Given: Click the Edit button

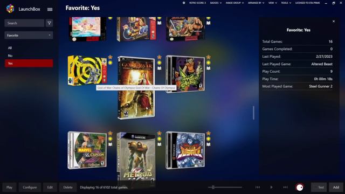Looking at the screenshot, I should tap(50, 188).
